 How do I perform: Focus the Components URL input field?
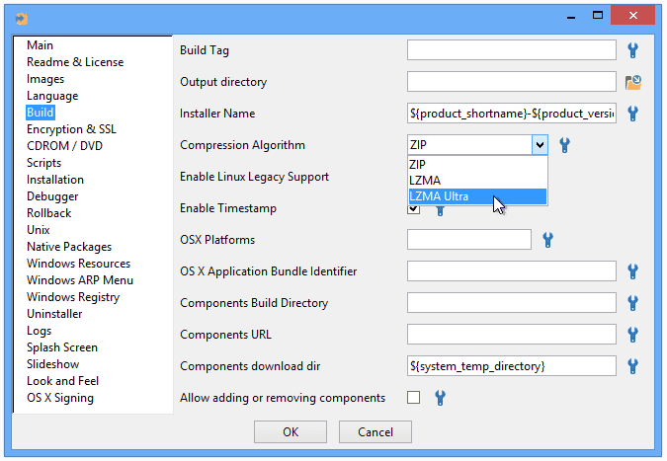pos(512,335)
